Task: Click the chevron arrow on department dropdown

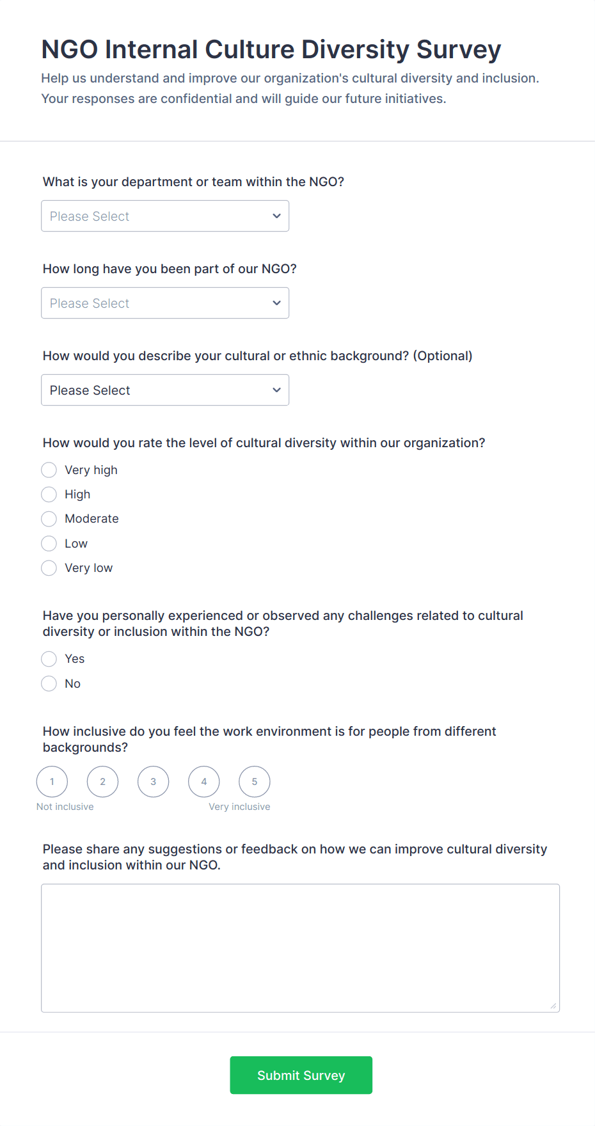Action: pos(276,216)
